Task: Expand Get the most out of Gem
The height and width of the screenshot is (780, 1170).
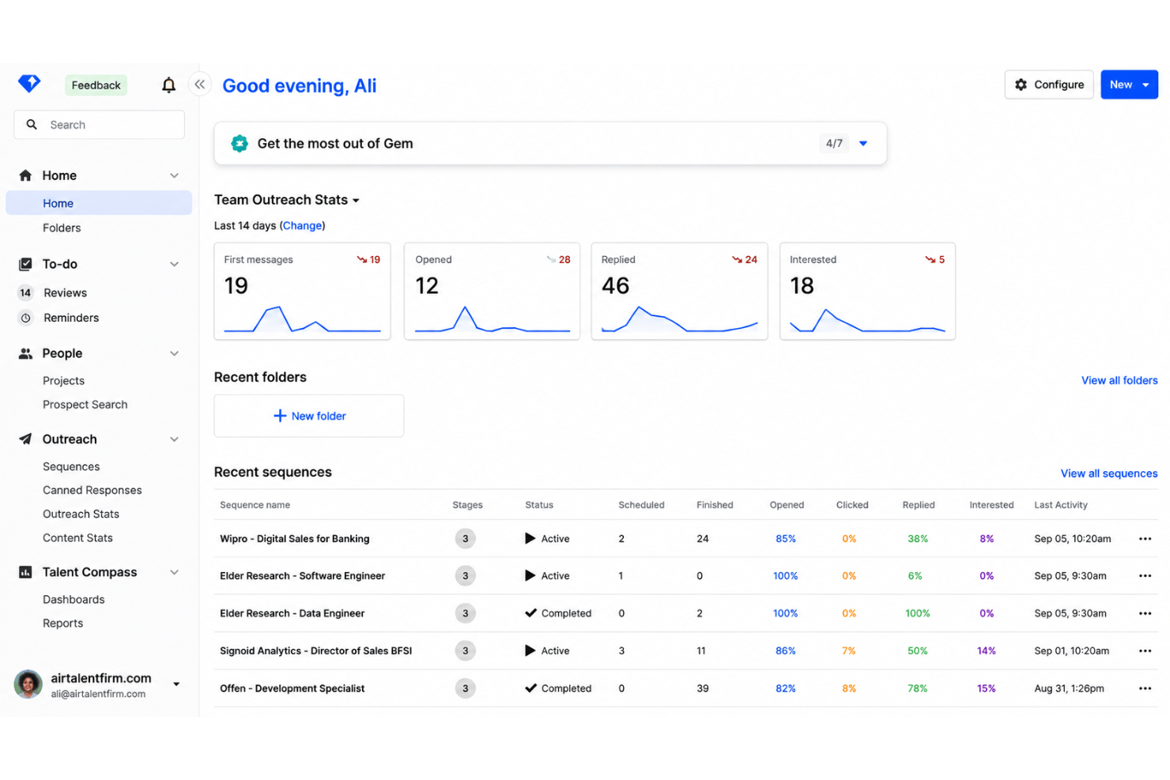Action: (863, 143)
